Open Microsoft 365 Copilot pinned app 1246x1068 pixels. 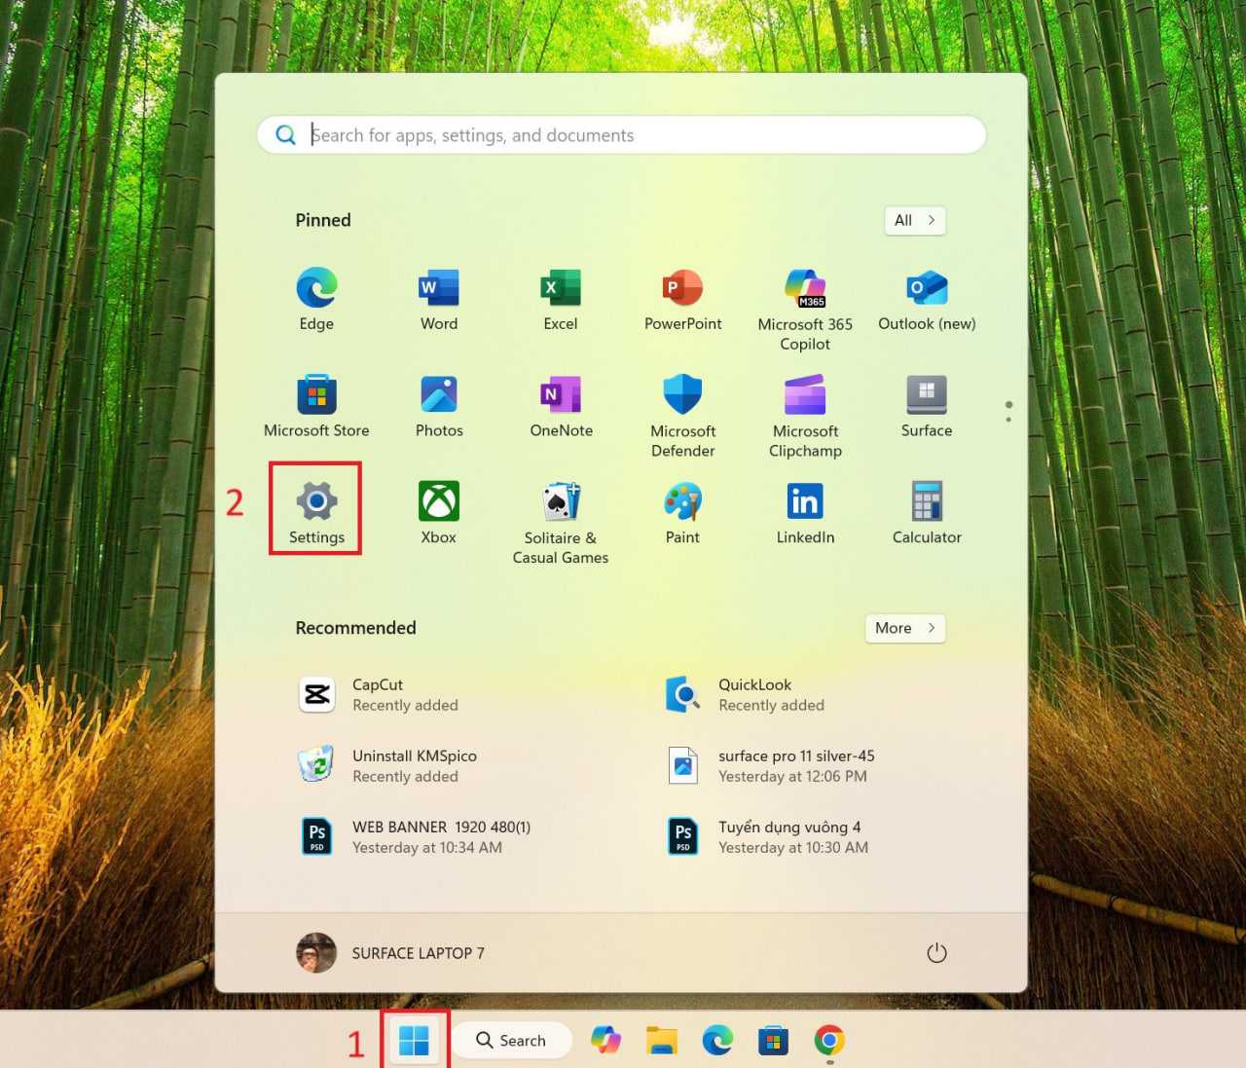tap(805, 310)
